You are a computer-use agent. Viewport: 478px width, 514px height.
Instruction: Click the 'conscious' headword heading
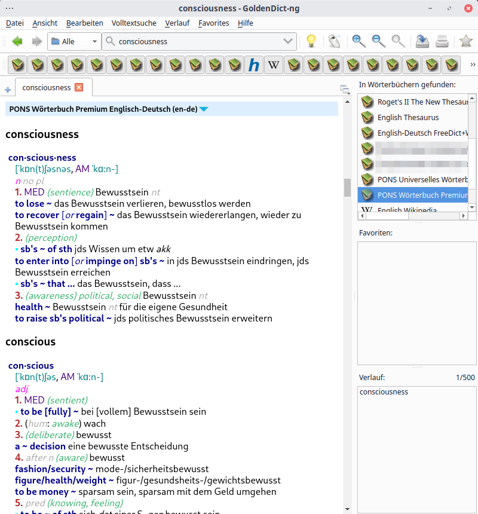click(30, 342)
